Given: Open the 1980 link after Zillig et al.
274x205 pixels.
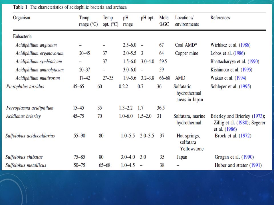Looking at the screenshot, I should click(x=243, y=123).
